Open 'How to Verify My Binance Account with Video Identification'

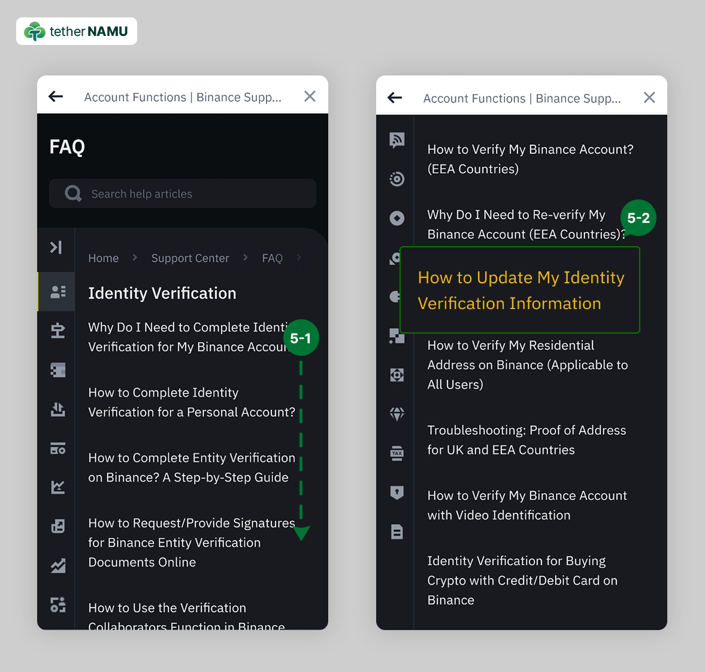[527, 505]
